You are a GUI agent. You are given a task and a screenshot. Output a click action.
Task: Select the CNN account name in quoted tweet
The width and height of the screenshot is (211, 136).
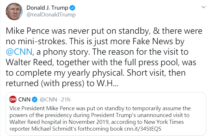coord(24,99)
